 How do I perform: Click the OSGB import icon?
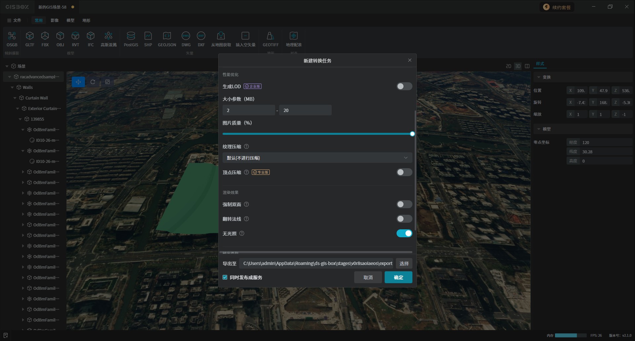[x=12, y=36]
